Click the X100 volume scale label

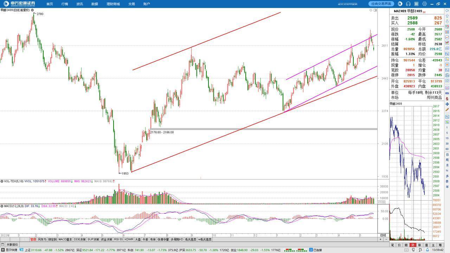coord(381,202)
